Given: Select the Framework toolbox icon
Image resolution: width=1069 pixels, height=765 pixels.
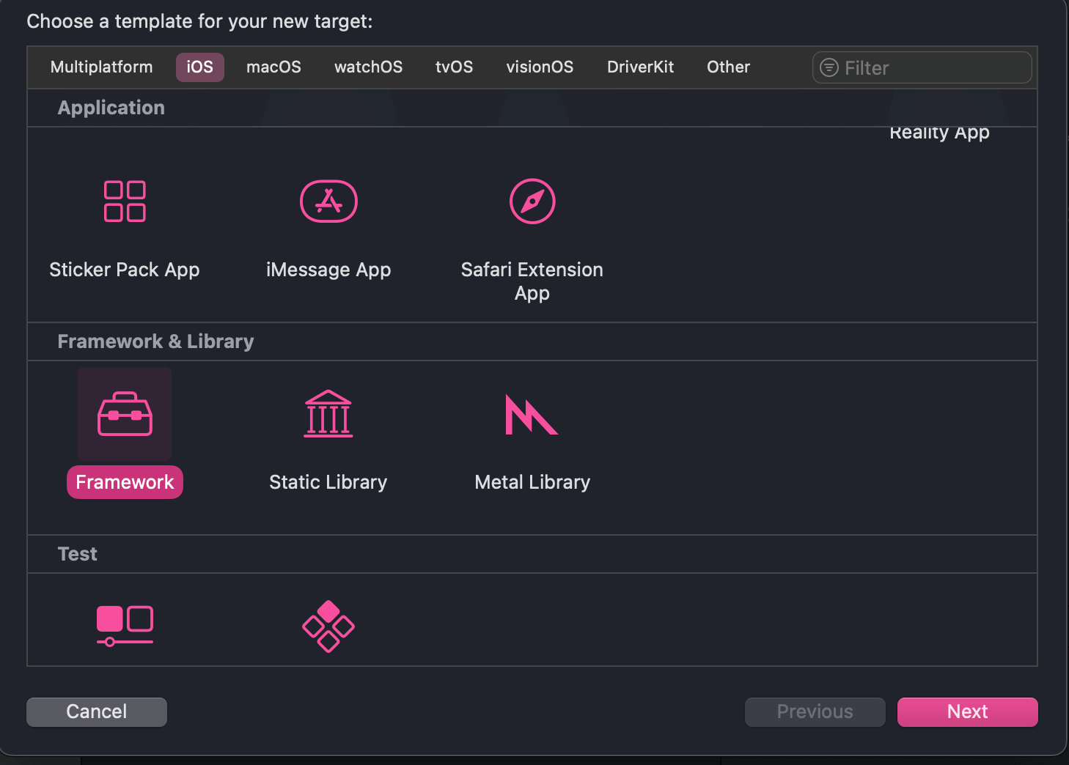Looking at the screenshot, I should [x=125, y=414].
